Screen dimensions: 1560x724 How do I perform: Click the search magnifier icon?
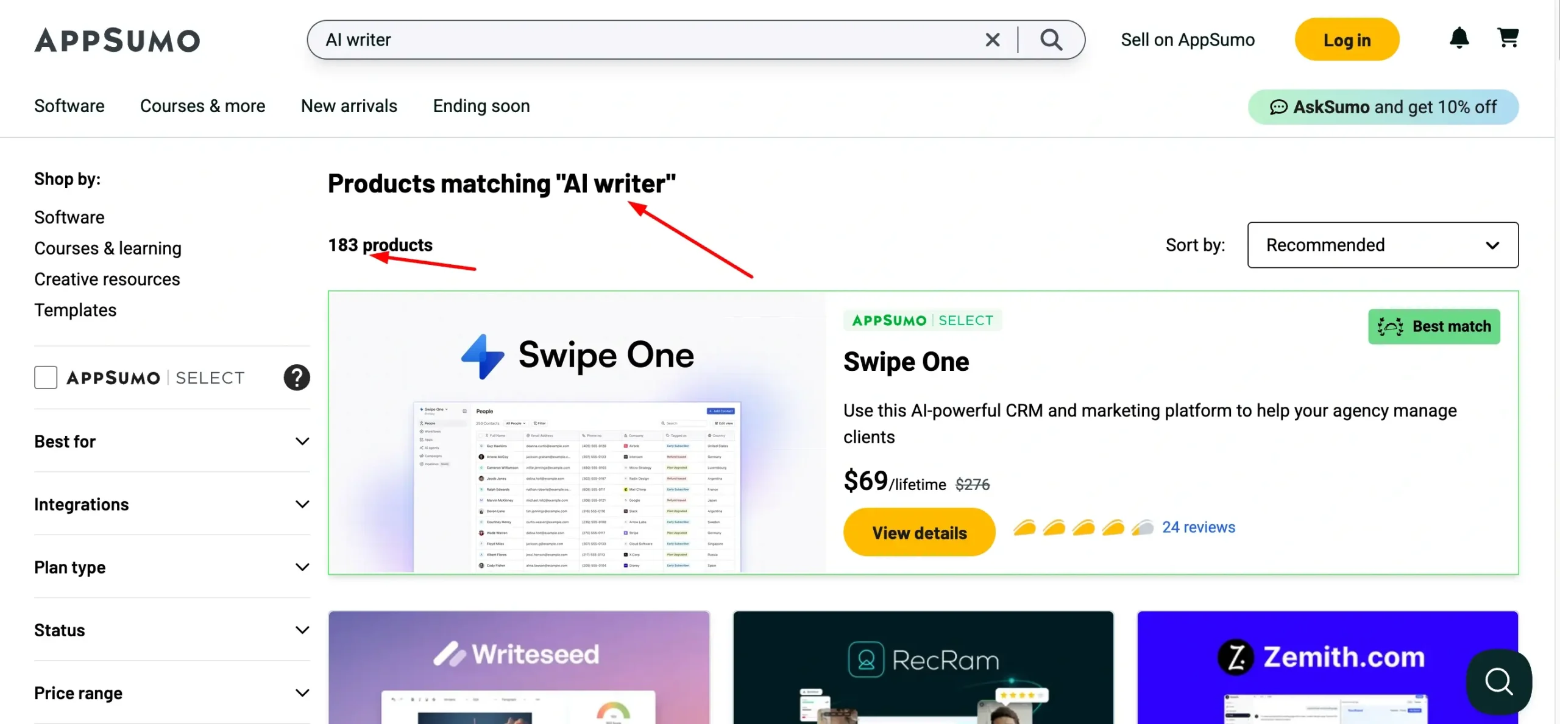(1052, 39)
